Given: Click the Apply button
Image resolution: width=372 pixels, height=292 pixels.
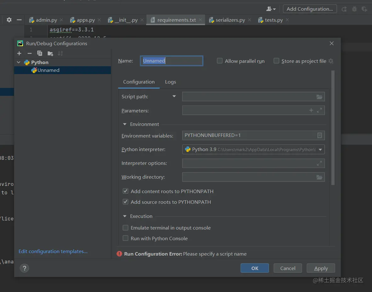Looking at the screenshot, I should pyautogui.click(x=321, y=268).
